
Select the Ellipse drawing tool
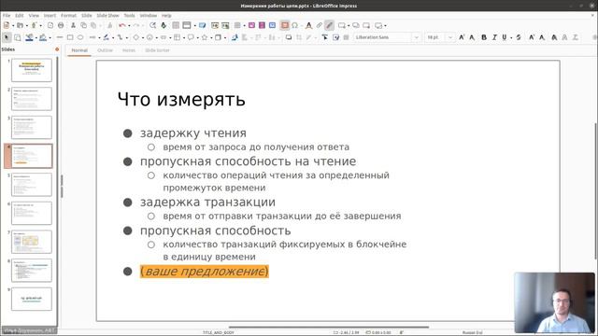pyautogui.click(x=80, y=37)
